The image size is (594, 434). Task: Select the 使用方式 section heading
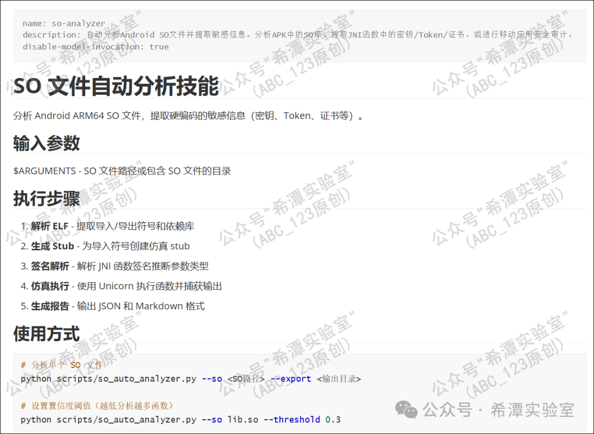[46, 334]
